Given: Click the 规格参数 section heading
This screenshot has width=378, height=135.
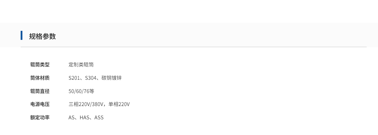Looking at the screenshot, I should click(42, 36).
